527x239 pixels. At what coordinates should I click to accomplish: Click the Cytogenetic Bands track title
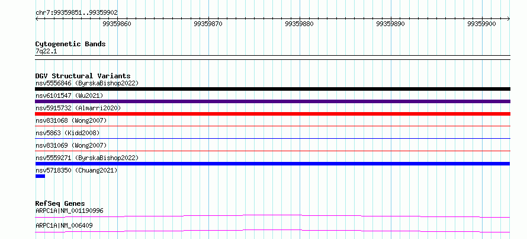click(70, 44)
